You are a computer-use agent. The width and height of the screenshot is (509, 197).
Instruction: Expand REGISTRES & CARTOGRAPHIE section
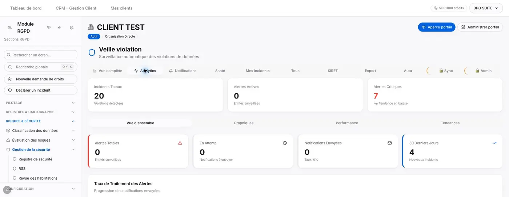tap(41, 112)
